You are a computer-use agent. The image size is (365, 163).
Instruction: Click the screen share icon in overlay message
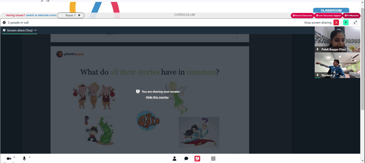[138, 91]
